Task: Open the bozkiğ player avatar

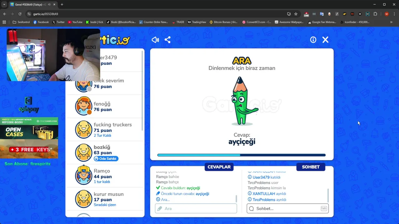Action: tap(84, 152)
